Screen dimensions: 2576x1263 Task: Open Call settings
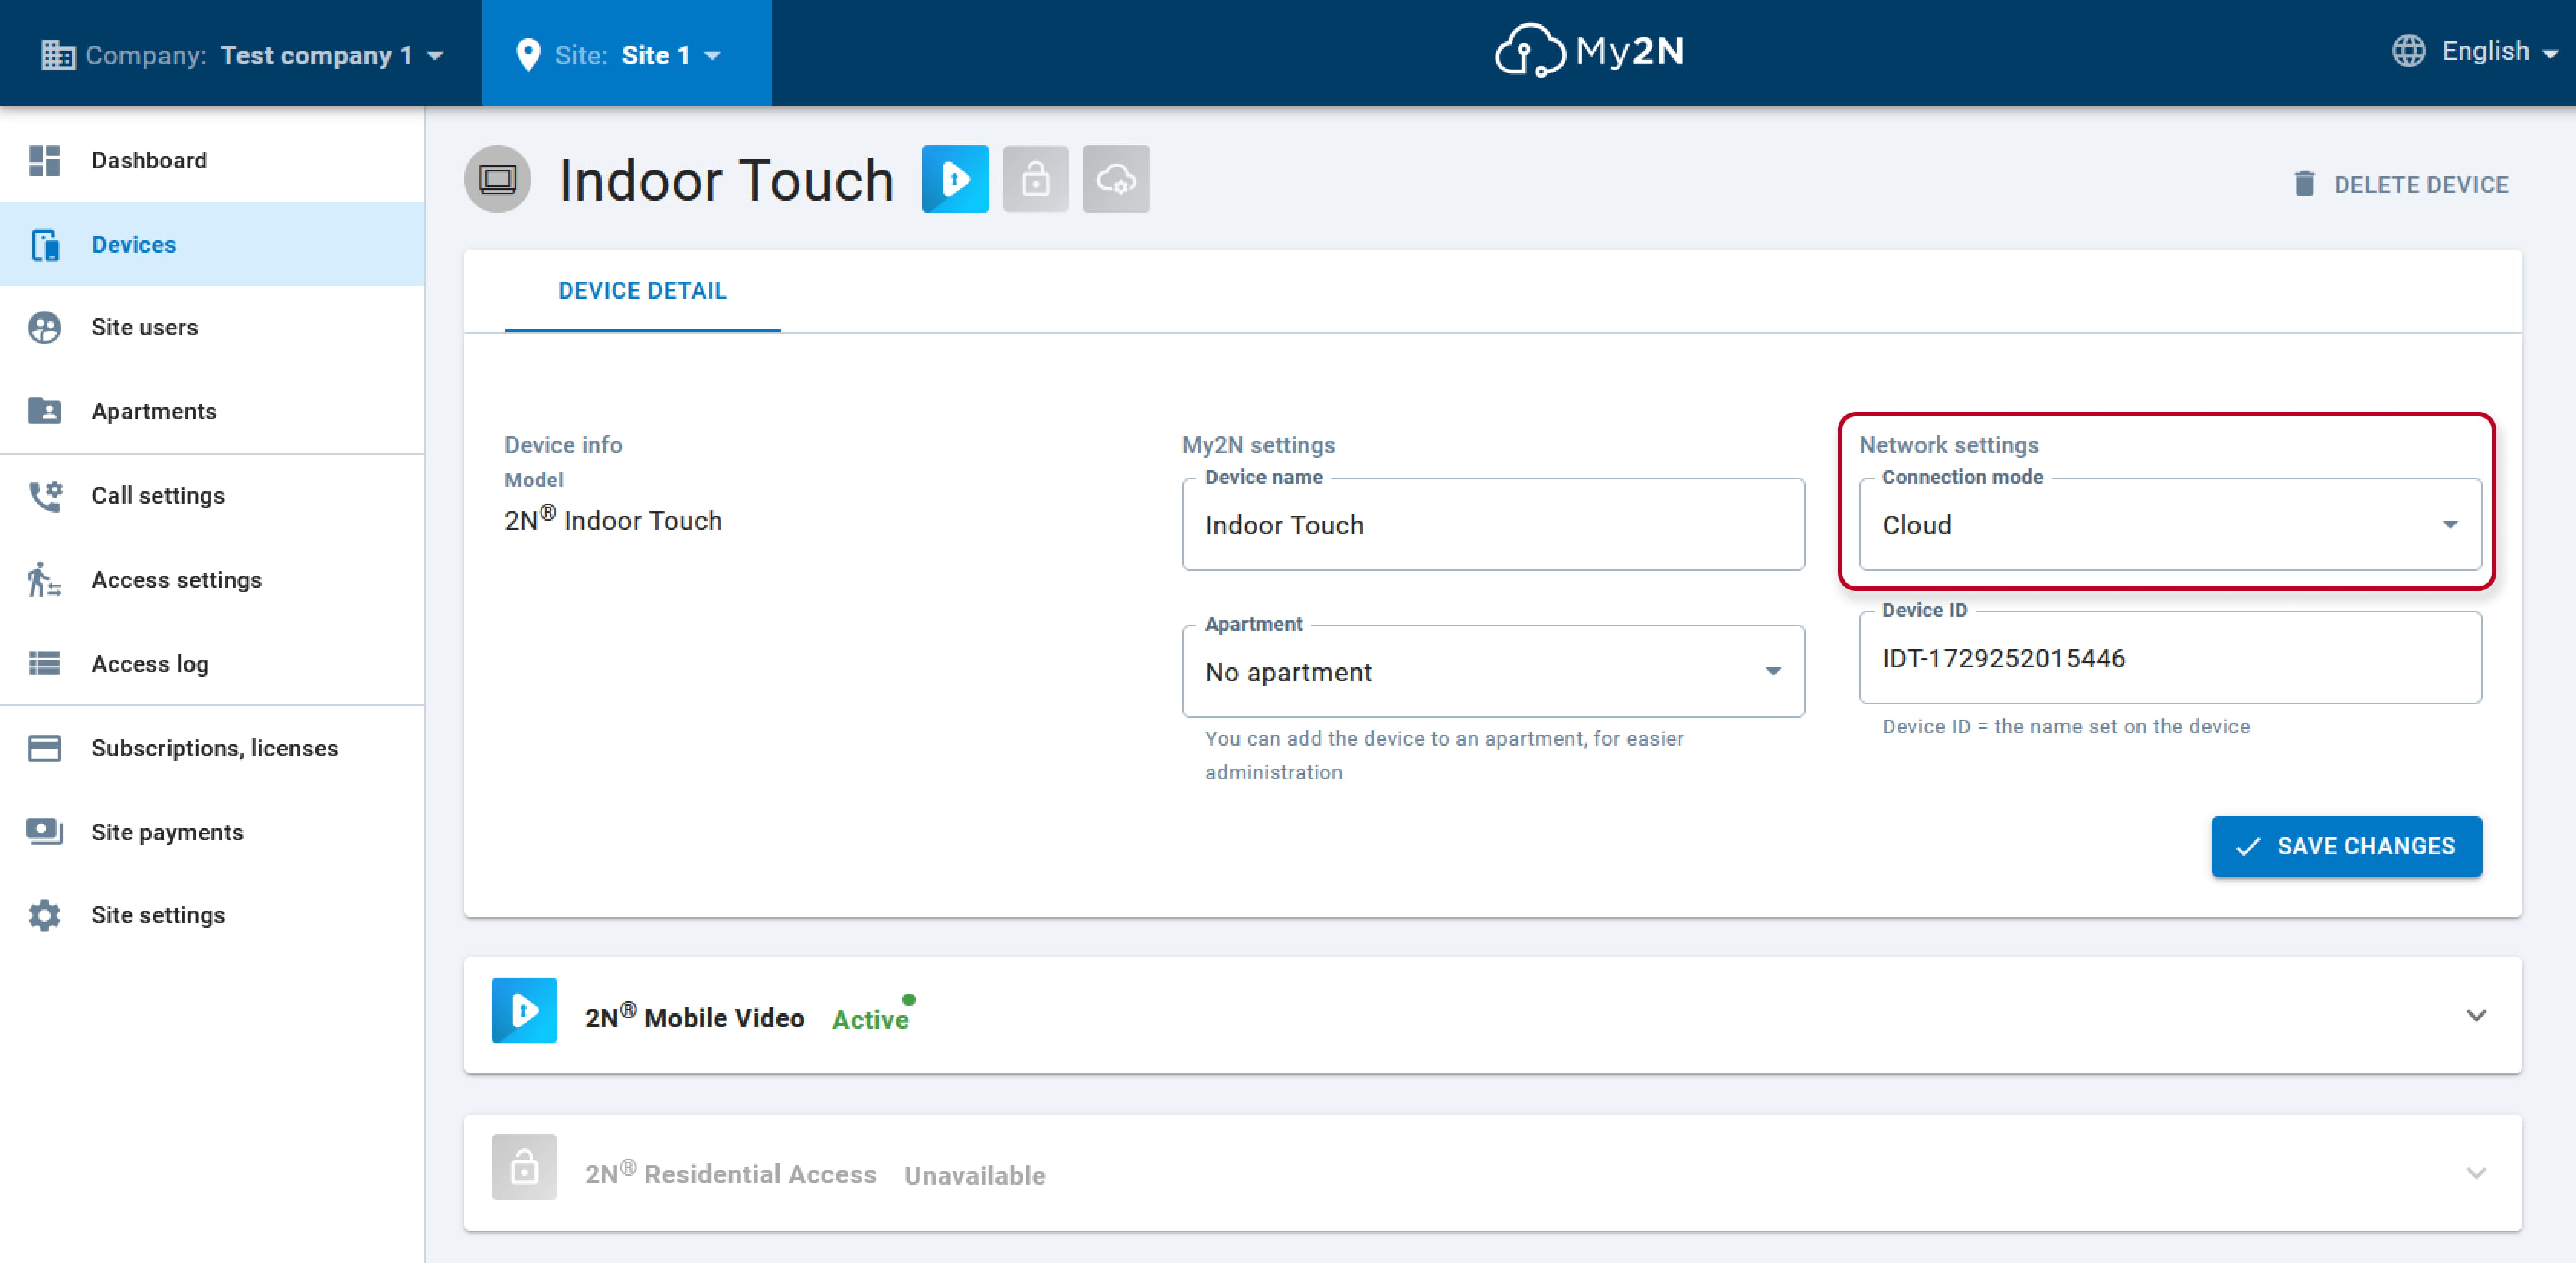tap(212, 495)
